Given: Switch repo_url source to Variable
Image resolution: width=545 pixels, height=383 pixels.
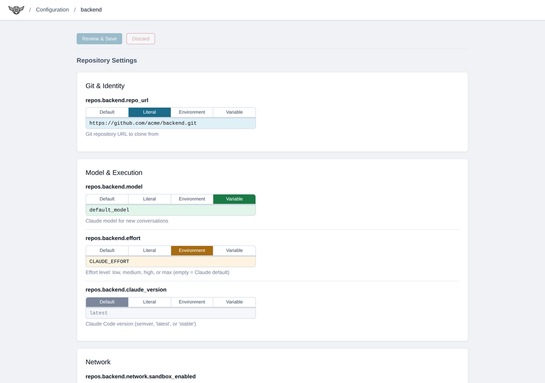Looking at the screenshot, I should [234, 112].
